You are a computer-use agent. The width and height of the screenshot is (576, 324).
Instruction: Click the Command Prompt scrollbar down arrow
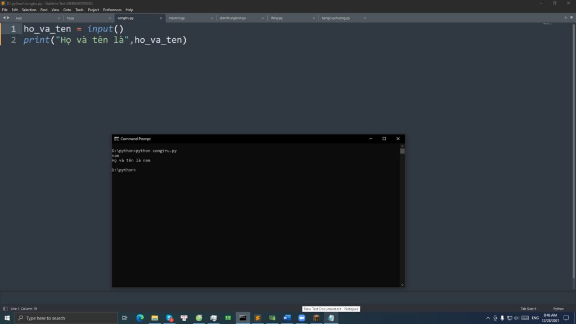click(x=402, y=285)
